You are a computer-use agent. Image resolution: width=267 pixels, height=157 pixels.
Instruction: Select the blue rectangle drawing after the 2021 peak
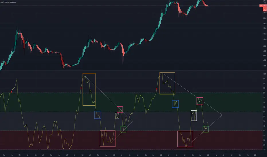(175, 104)
